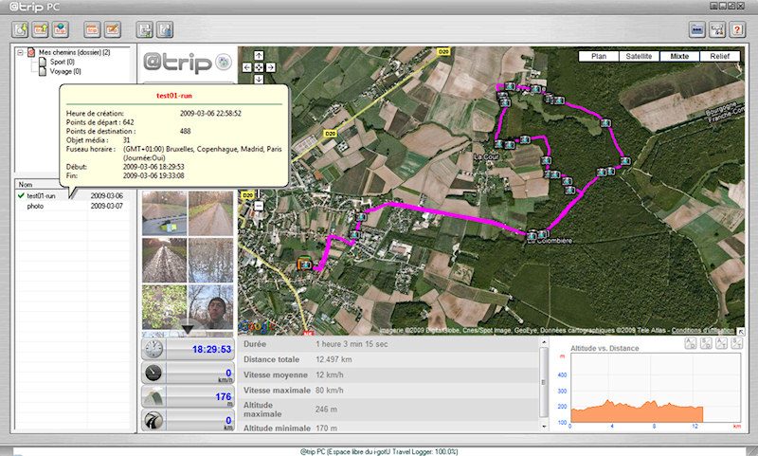Open the sunny dirt road photo thumbnail
The width and height of the screenshot is (758, 456).
[210, 212]
